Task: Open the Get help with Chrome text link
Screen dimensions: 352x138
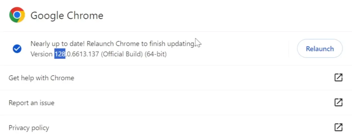Action: (x=41, y=78)
